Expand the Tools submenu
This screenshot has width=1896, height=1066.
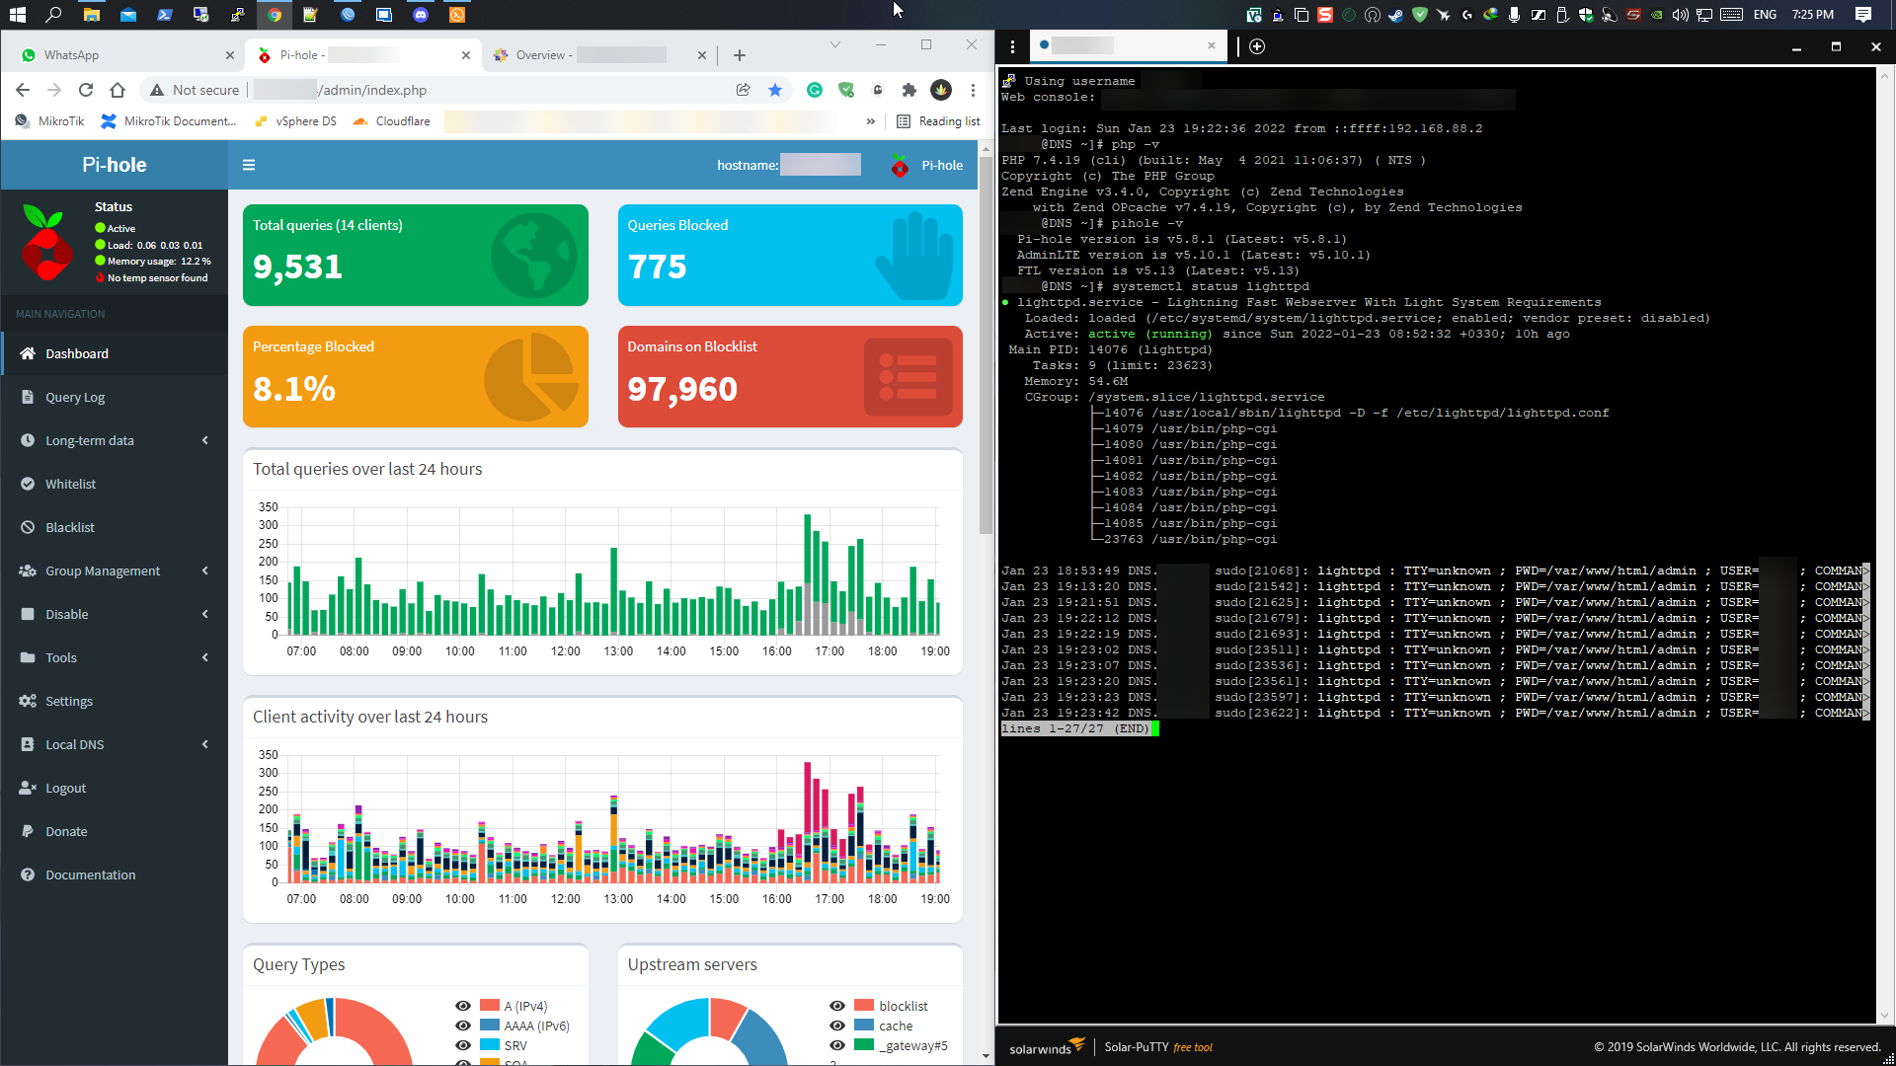(x=115, y=657)
